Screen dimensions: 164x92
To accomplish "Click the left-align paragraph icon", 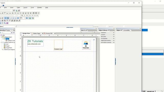I will pyautogui.click(x=30, y=16).
